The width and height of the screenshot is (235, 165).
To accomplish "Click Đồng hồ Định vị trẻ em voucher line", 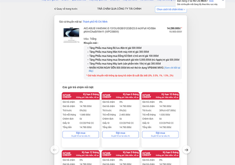I will pyautogui.click(x=124, y=56).
